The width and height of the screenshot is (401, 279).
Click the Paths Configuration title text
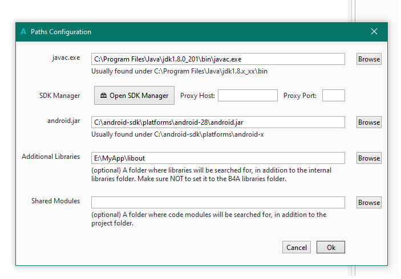pyautogui.click(x=61, y=32)
